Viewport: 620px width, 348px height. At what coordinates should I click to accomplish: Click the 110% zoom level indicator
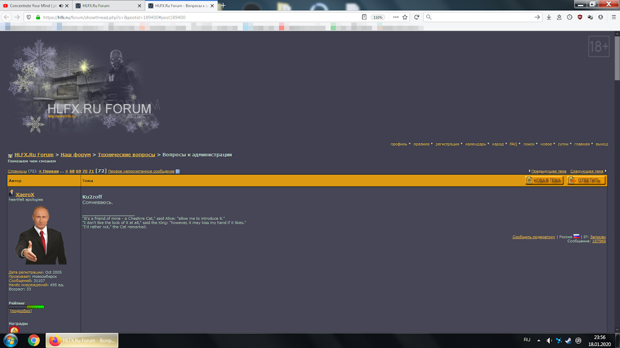[x=378, y=17]
